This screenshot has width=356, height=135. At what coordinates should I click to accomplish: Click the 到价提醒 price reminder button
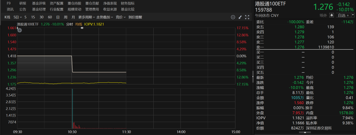point(135,17)
